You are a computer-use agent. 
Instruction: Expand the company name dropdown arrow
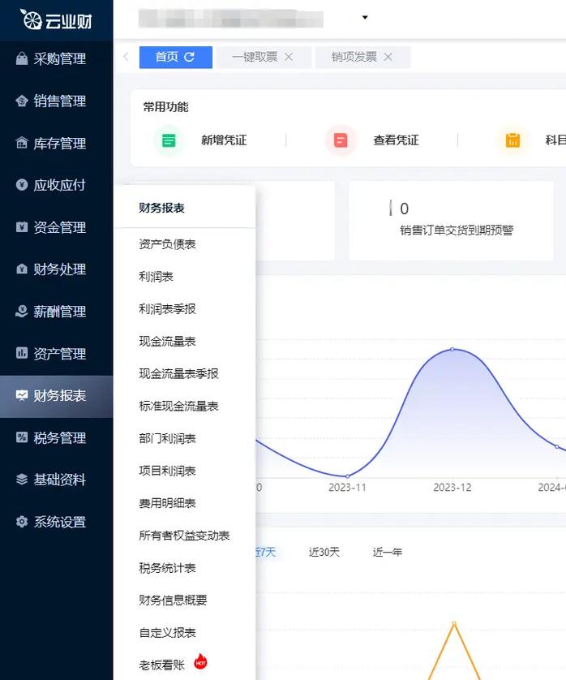[365, 18]
